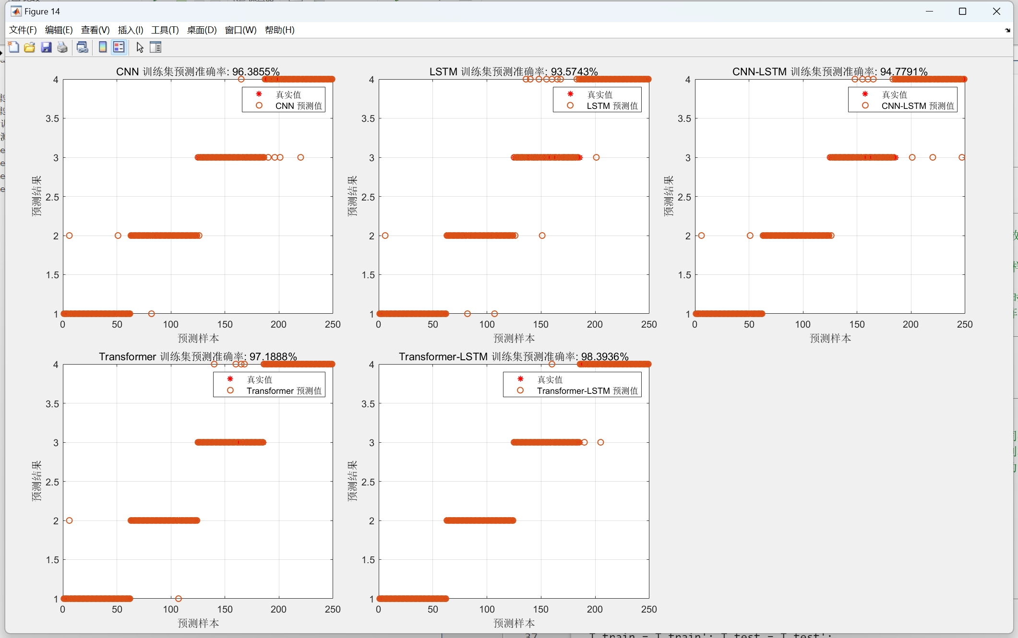Open the 帮助(H) menu

tap(279, 30)
